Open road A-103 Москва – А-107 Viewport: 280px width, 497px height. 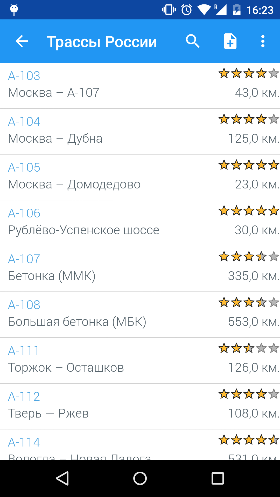point(140,86)
